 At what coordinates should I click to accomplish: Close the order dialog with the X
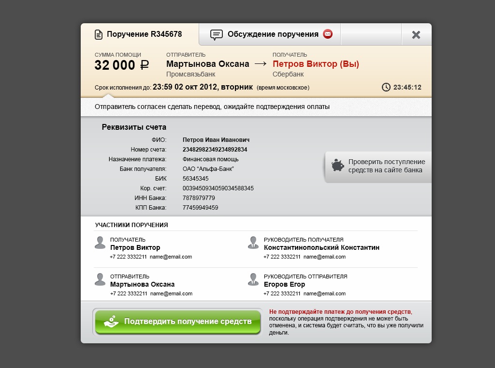tap(416, 35)
